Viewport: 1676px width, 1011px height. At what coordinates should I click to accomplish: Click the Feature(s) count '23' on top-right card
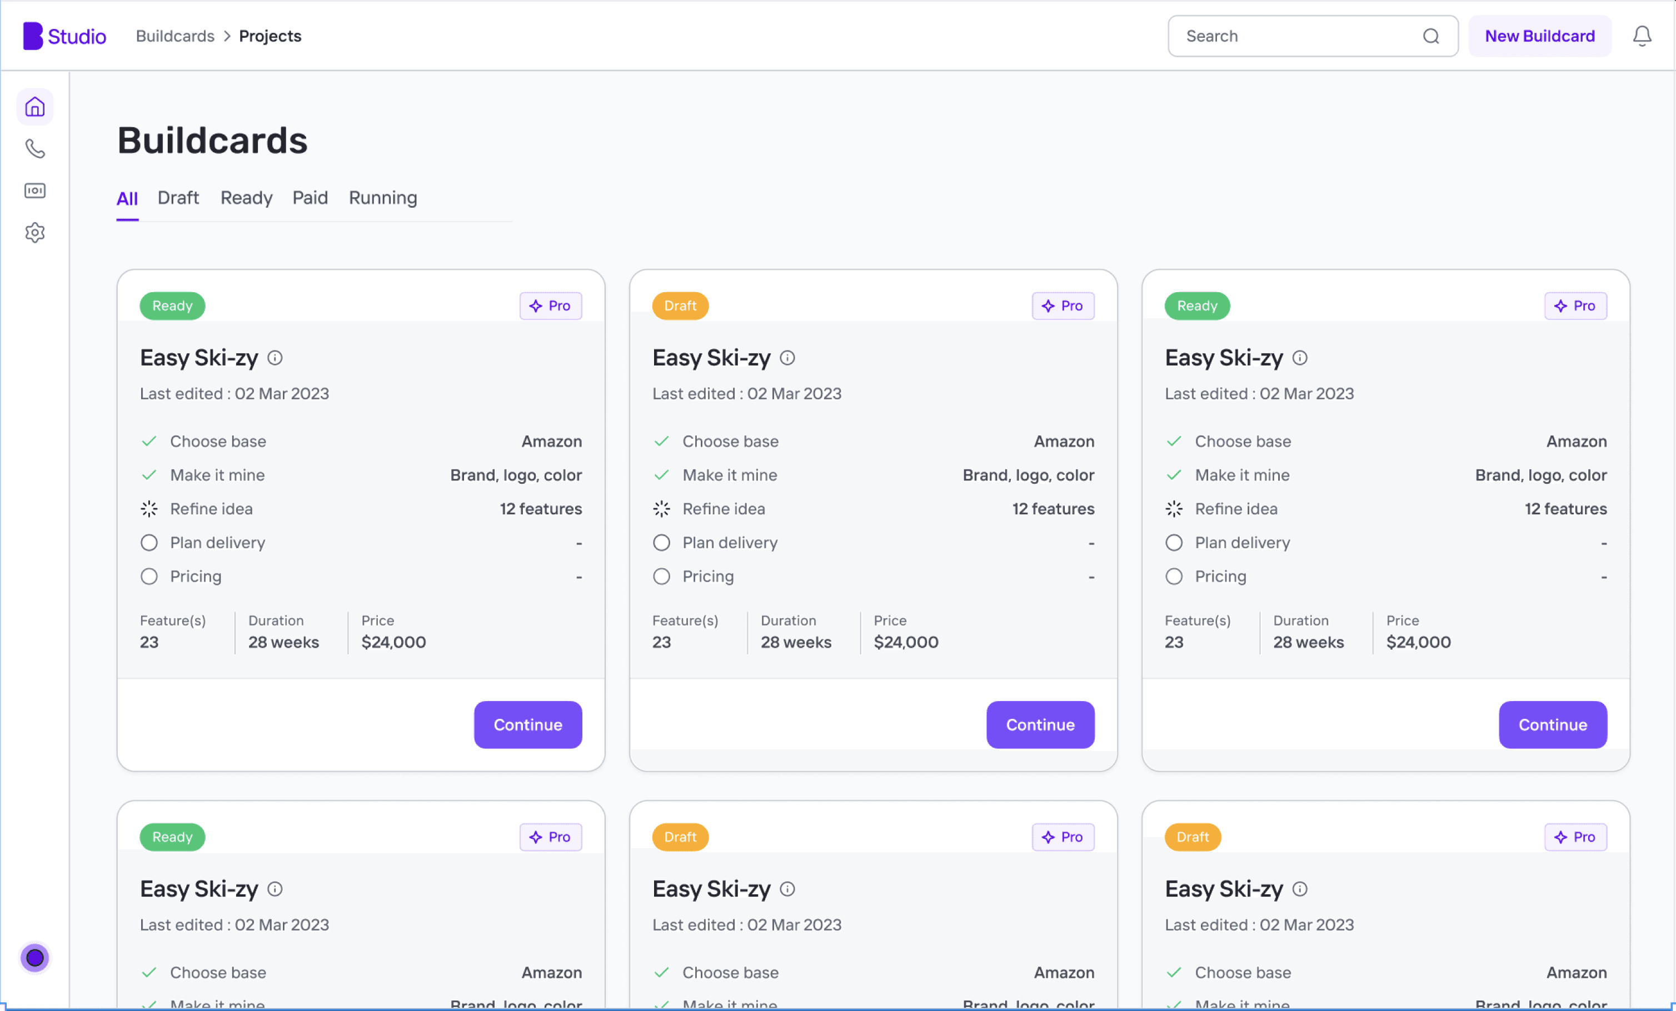[x=1174, y=642]
